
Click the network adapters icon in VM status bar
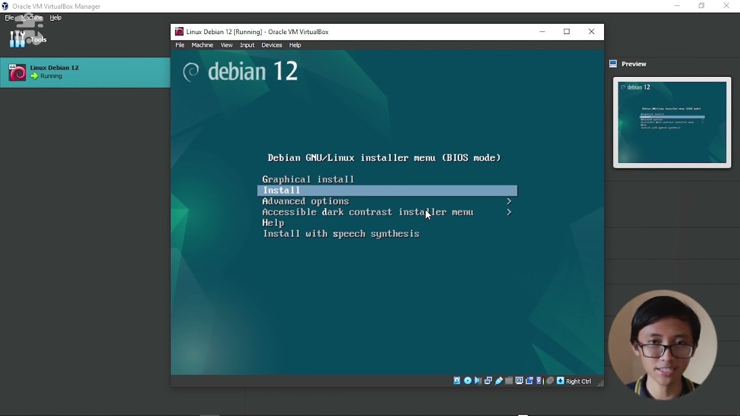(488, 381)
